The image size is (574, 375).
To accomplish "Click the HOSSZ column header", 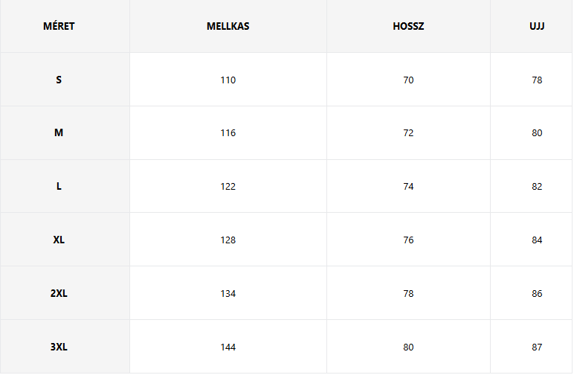I will (408, 26).
